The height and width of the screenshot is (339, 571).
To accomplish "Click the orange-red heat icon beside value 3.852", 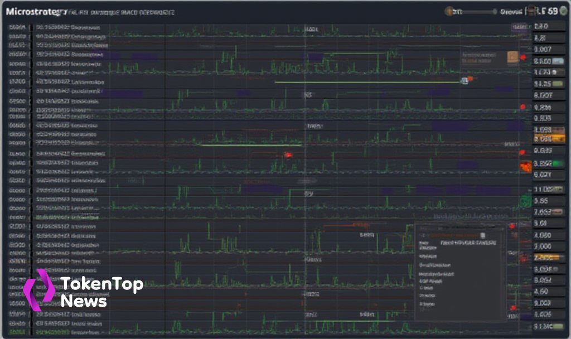I will [x=525, y=166].
